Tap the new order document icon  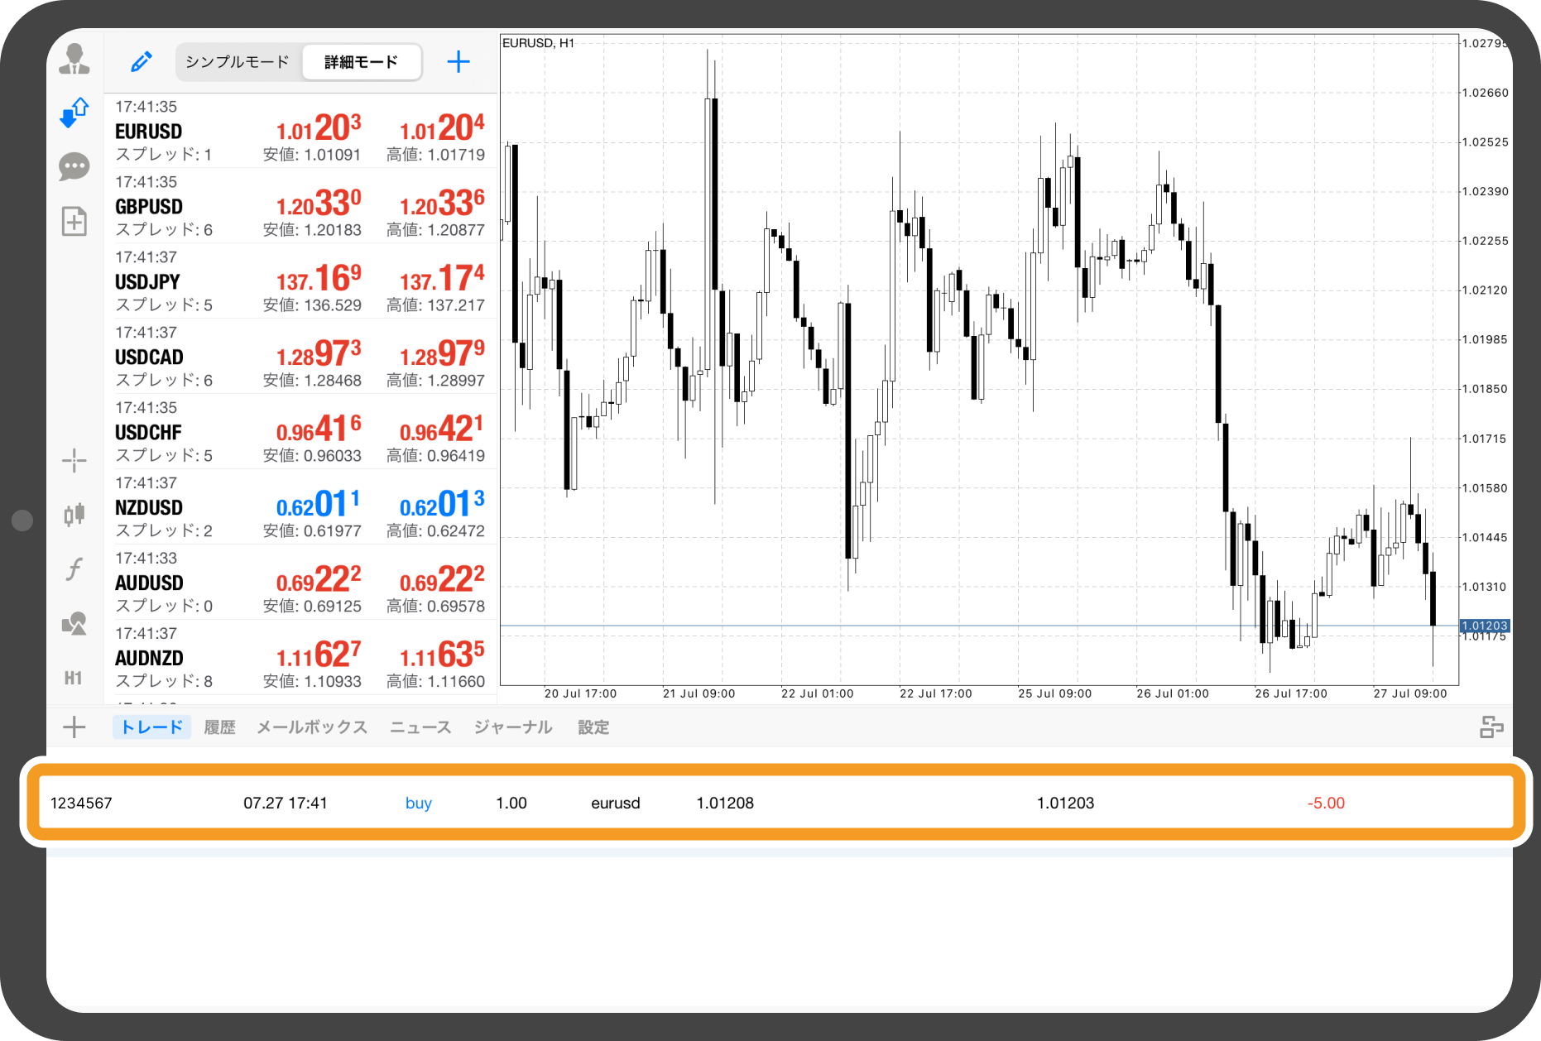(x=74, y=221)
